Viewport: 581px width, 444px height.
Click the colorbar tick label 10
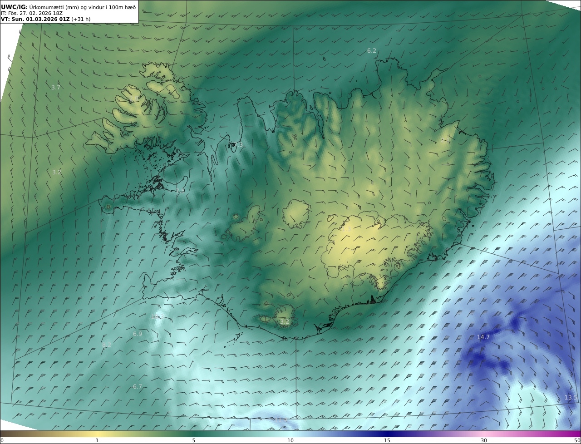290,440
